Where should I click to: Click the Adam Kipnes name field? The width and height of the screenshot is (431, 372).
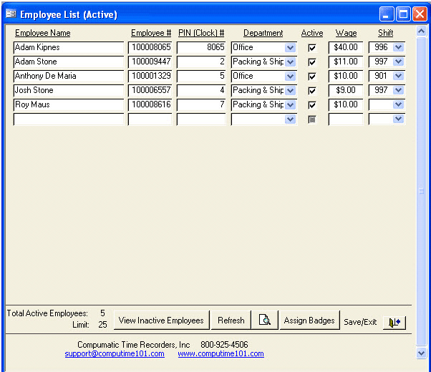coord(69,47)
